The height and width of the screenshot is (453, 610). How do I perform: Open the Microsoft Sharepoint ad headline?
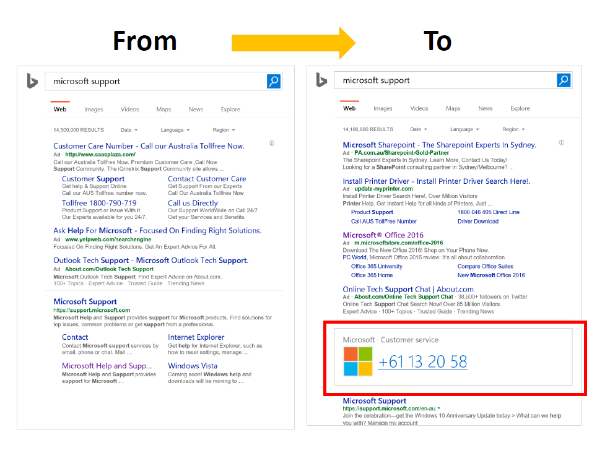click(440, 145)
